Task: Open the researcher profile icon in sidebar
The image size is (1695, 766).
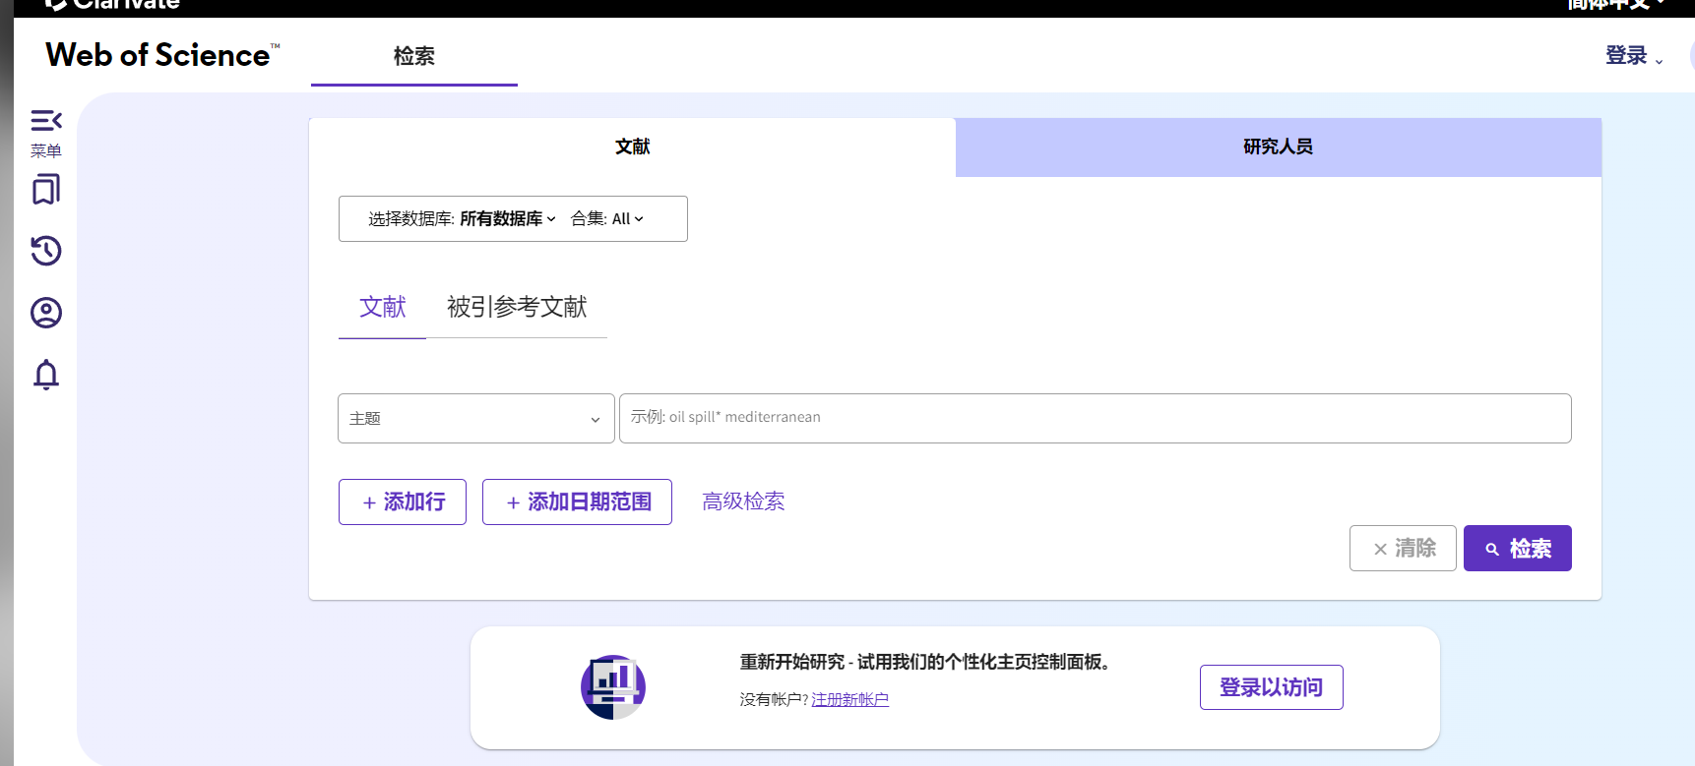Action: pos(46,313)
